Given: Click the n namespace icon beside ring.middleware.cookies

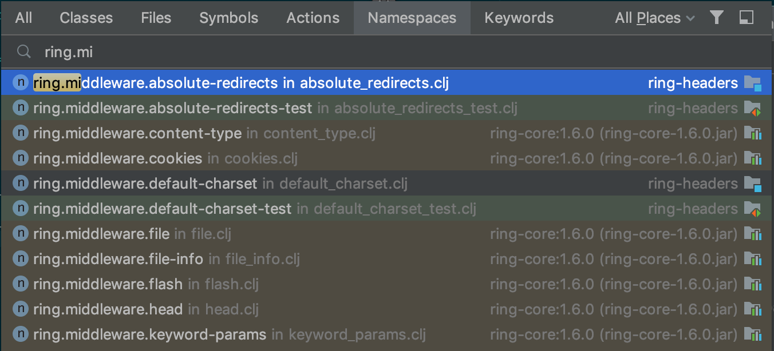Looking at the screenshot, I should tap(20, 158).
